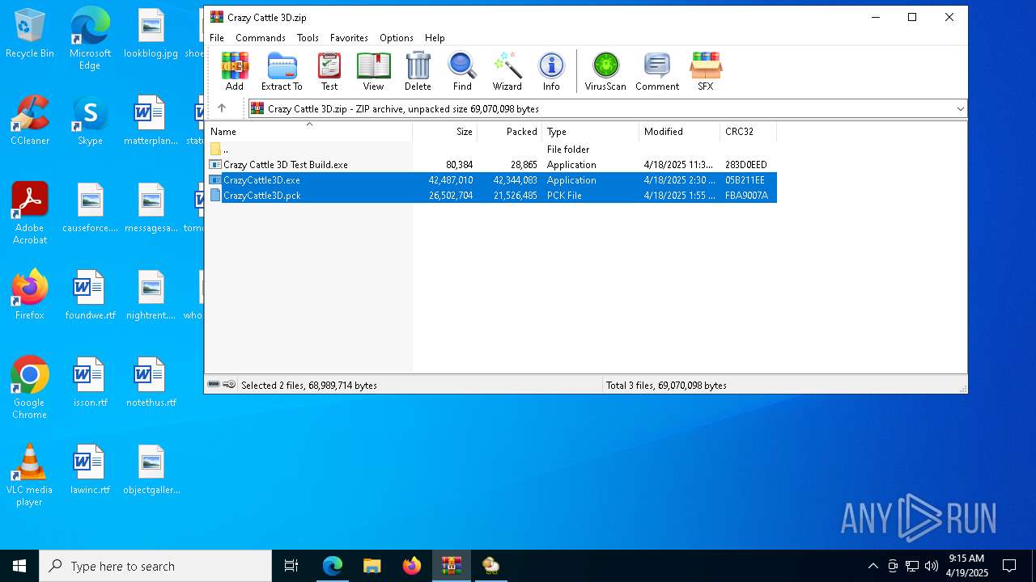Open the notification center icon
1036x582 pixels.
click(1009, 566)
